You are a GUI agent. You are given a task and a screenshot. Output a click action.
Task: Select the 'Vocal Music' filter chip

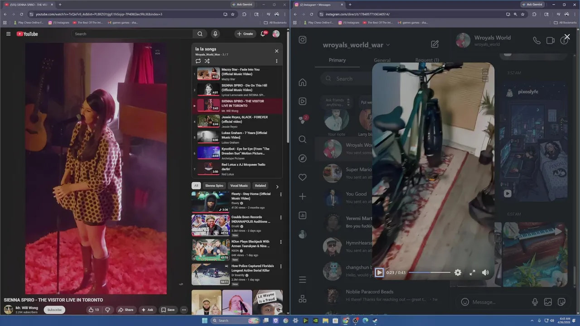[x=239, y=186]
